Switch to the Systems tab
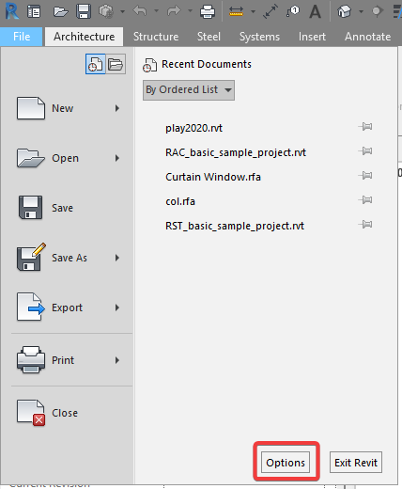 pyautogui.click(x=259, y=37)
